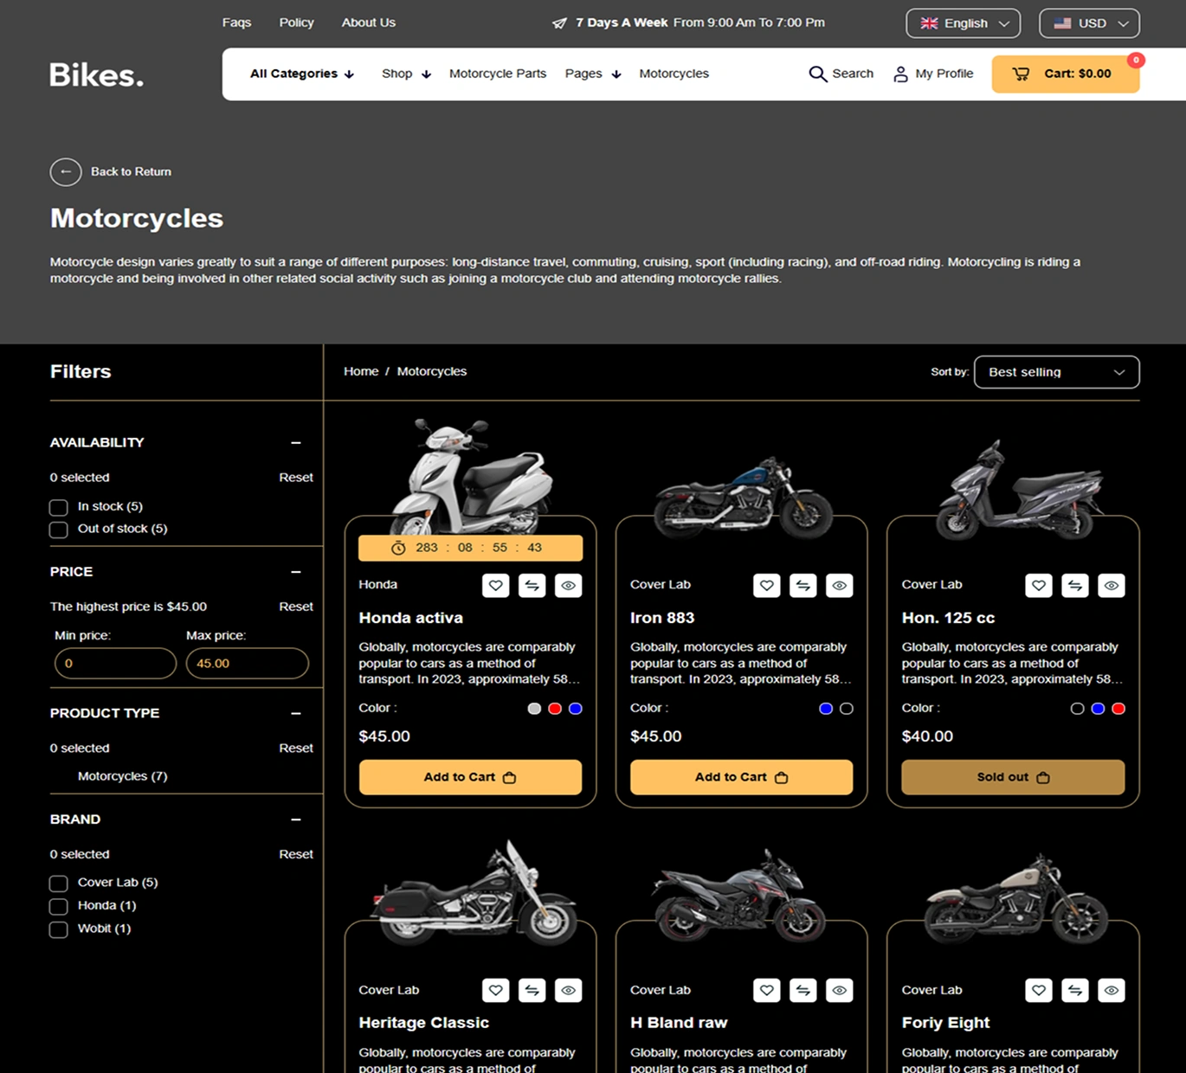Click the shopping cart icon

click(x=1021, y=74)
